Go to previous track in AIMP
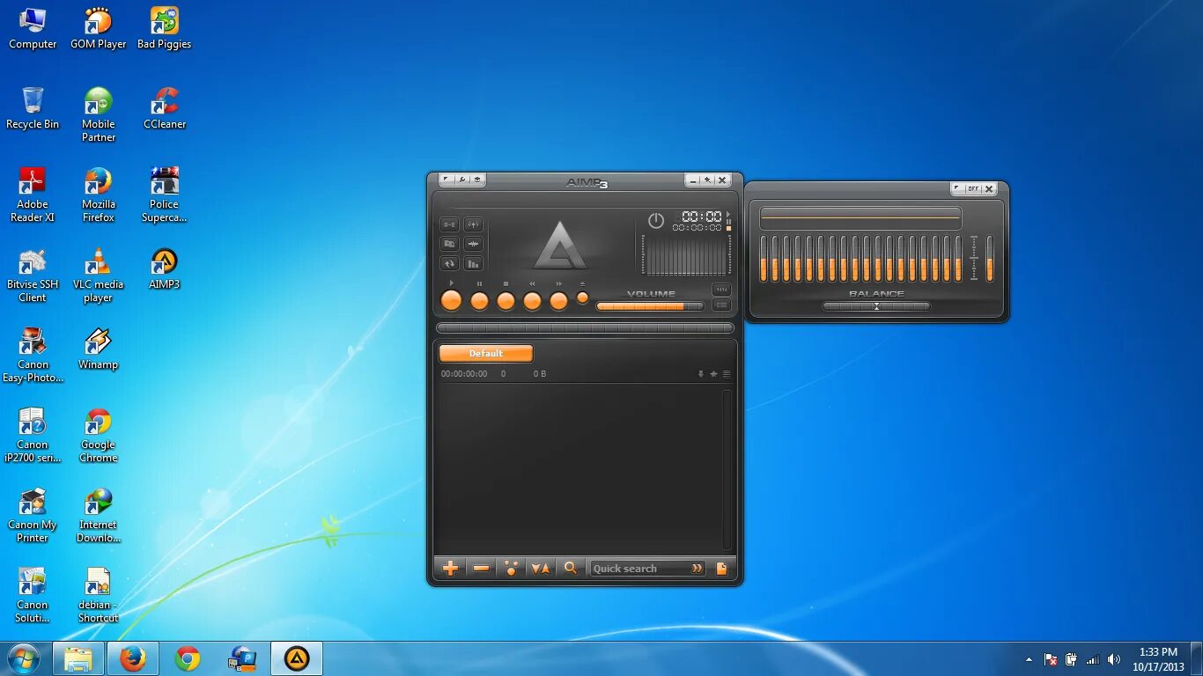1203x676 pixels. click(532, 301)
